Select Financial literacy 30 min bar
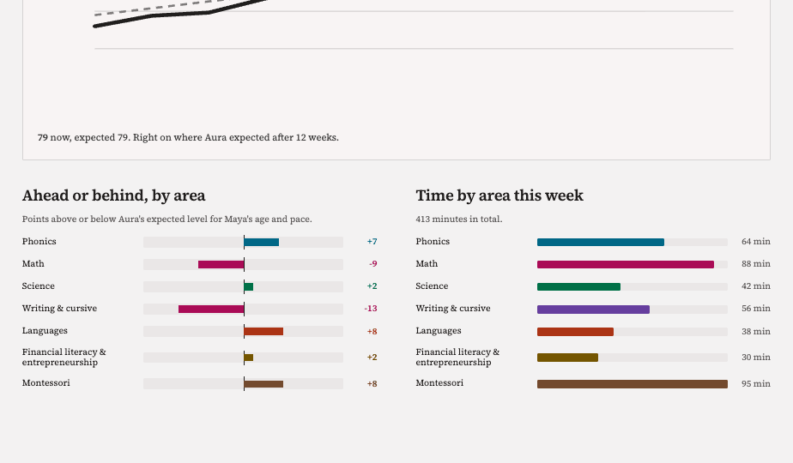The height and width of the screenshot is (463, 793). [x=567, y=358]
